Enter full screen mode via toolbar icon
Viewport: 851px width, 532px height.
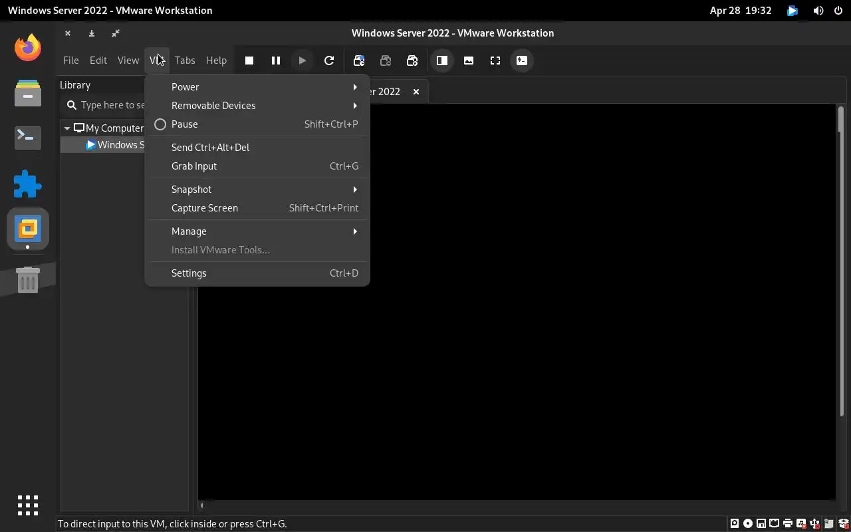(495, 61)
